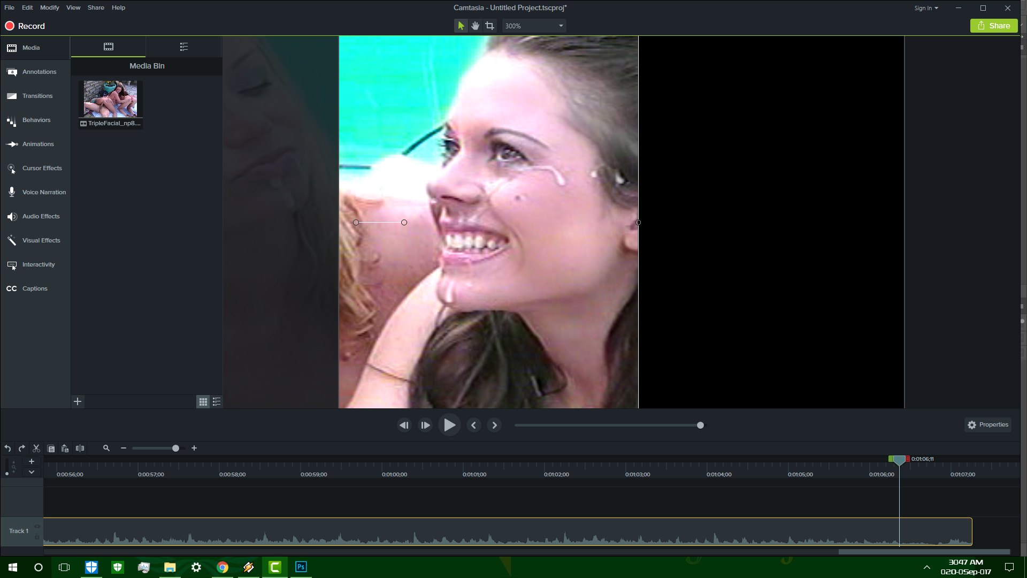Switch to the library list tab beside Media Bin

click(x=183, y=47)
